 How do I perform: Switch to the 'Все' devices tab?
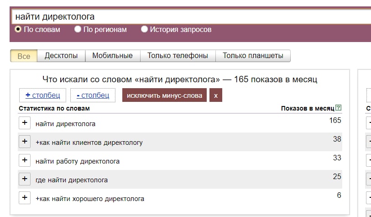point(24,56)
